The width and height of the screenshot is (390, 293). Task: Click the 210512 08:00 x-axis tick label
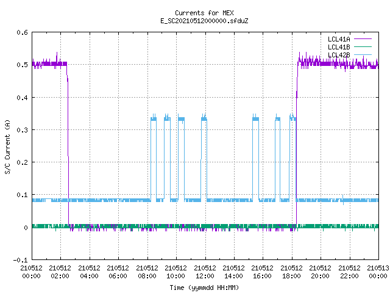click(x=147, y=272)
